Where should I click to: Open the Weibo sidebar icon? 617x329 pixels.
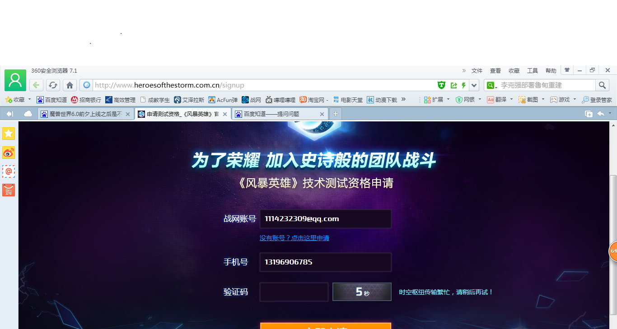tap(9, 153)
